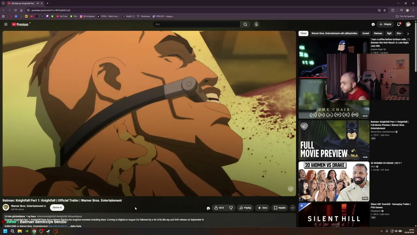Click the 'Paylaş' share button

click(x=245, y=208)
